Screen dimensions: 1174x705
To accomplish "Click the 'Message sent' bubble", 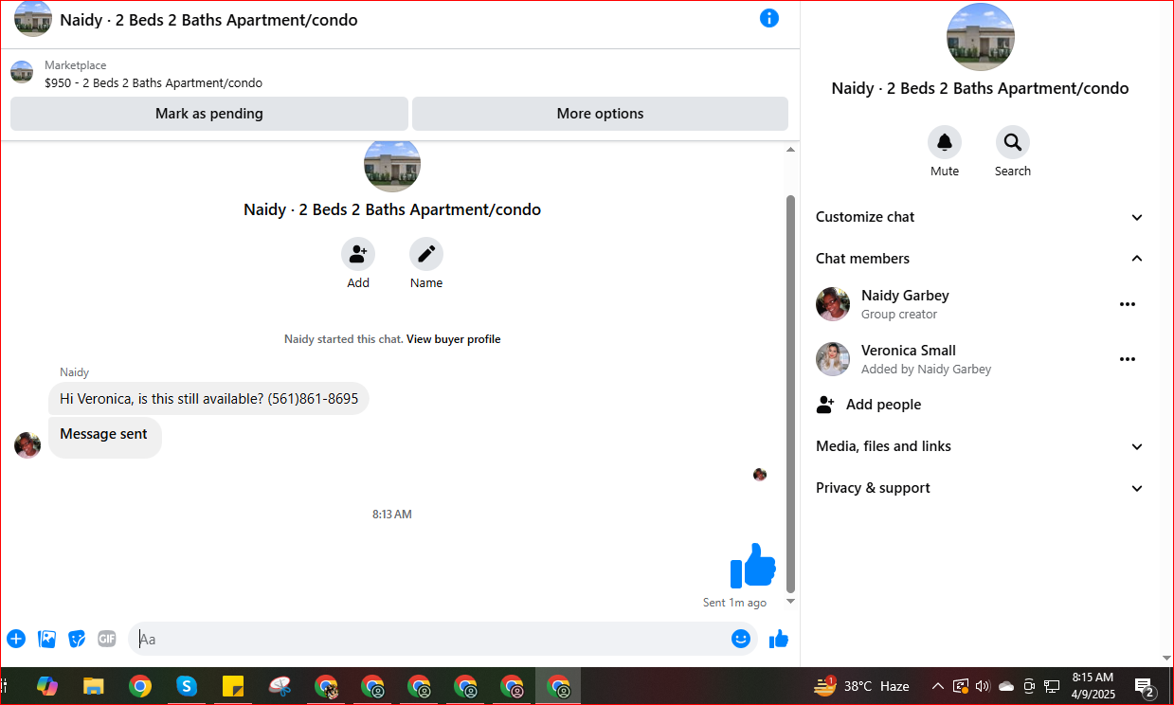I will [105, 437].
